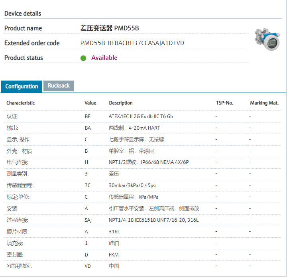The height and width of the screenshot is (278, 287).
Task: Click the Value column header
Action: [90, 103]
